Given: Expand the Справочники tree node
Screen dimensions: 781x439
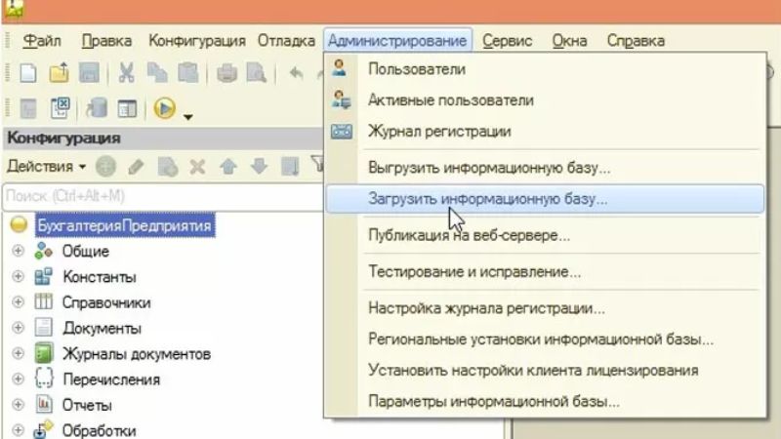Looking at the screenshot, I should tap(18, 301).
